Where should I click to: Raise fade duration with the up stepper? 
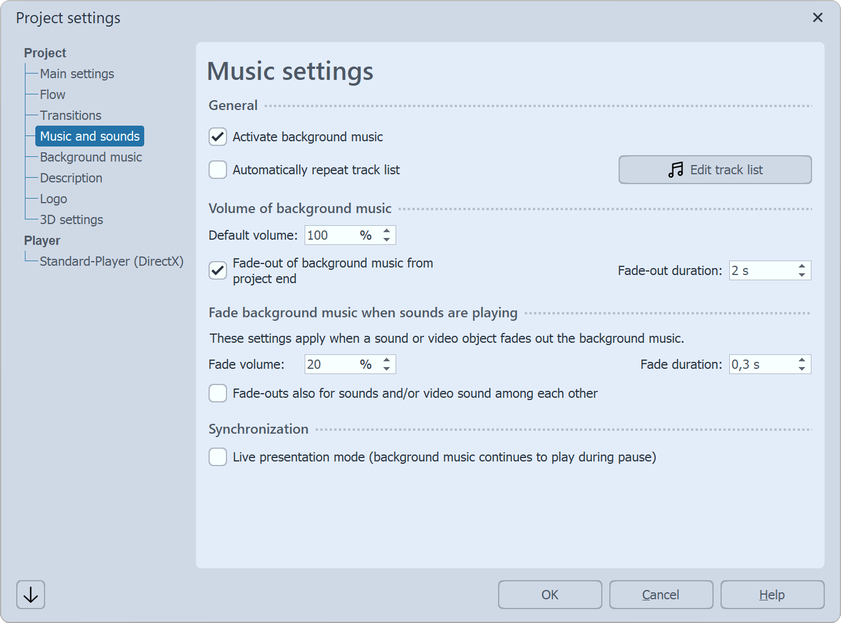(802, 360)
